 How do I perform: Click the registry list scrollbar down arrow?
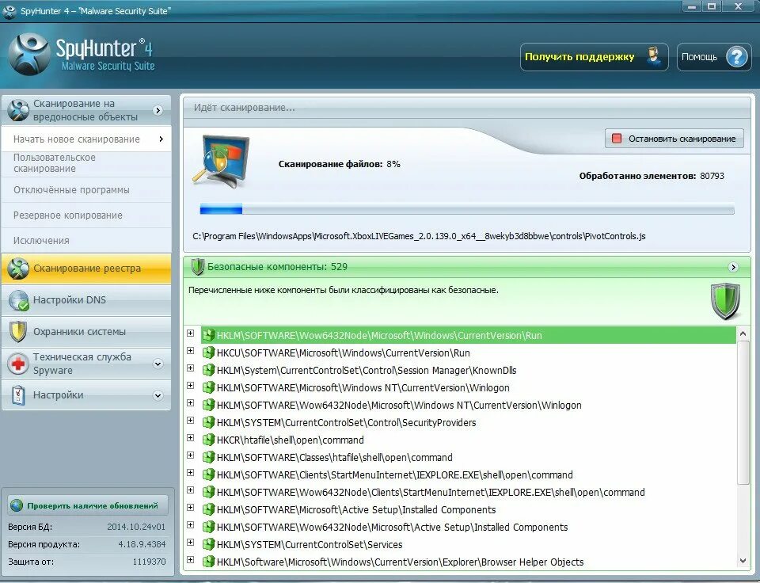743,561
